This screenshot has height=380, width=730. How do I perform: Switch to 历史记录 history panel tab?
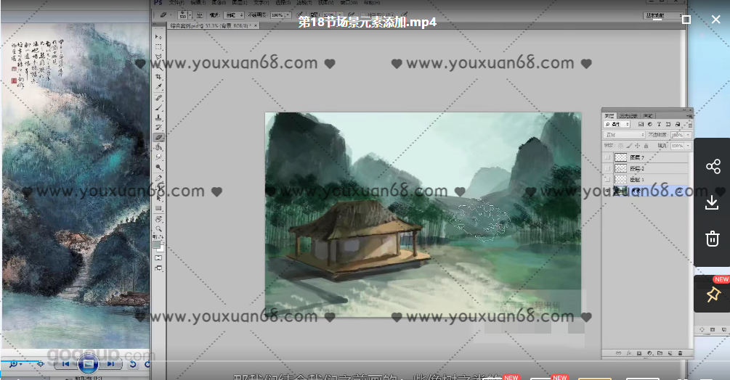[x=628, y=116]
